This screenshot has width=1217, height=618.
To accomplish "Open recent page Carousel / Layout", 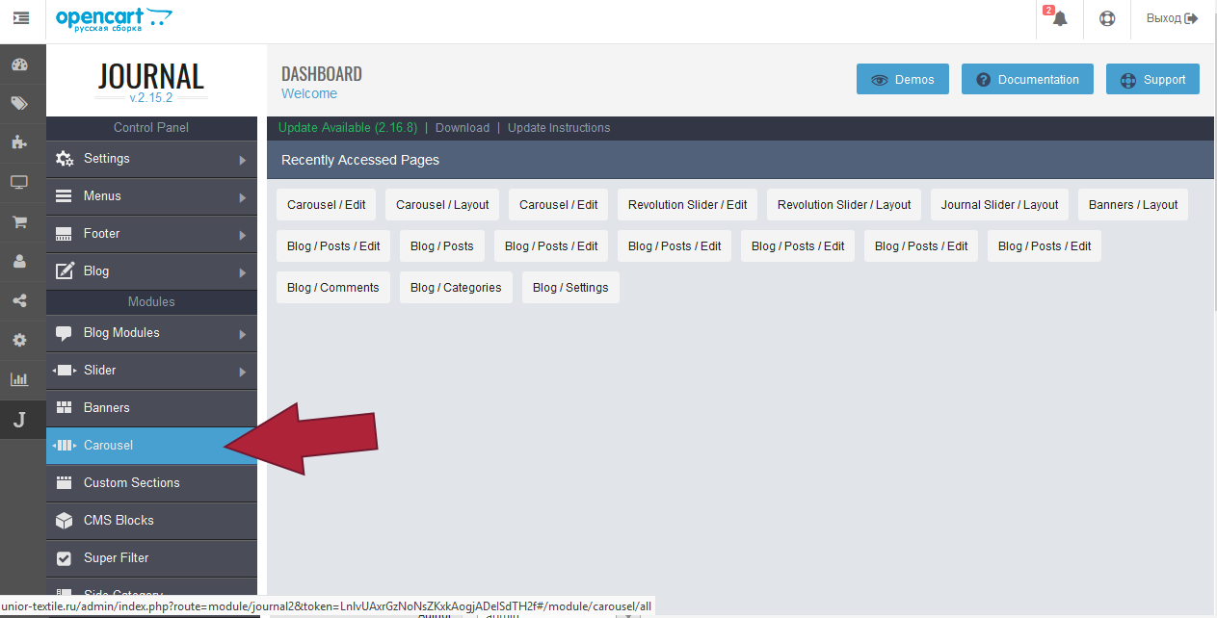I will [442, 205].
